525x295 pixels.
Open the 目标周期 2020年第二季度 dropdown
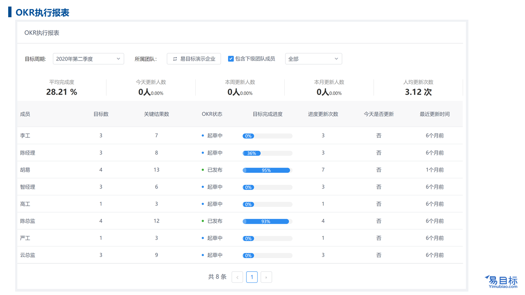point(89,59)
